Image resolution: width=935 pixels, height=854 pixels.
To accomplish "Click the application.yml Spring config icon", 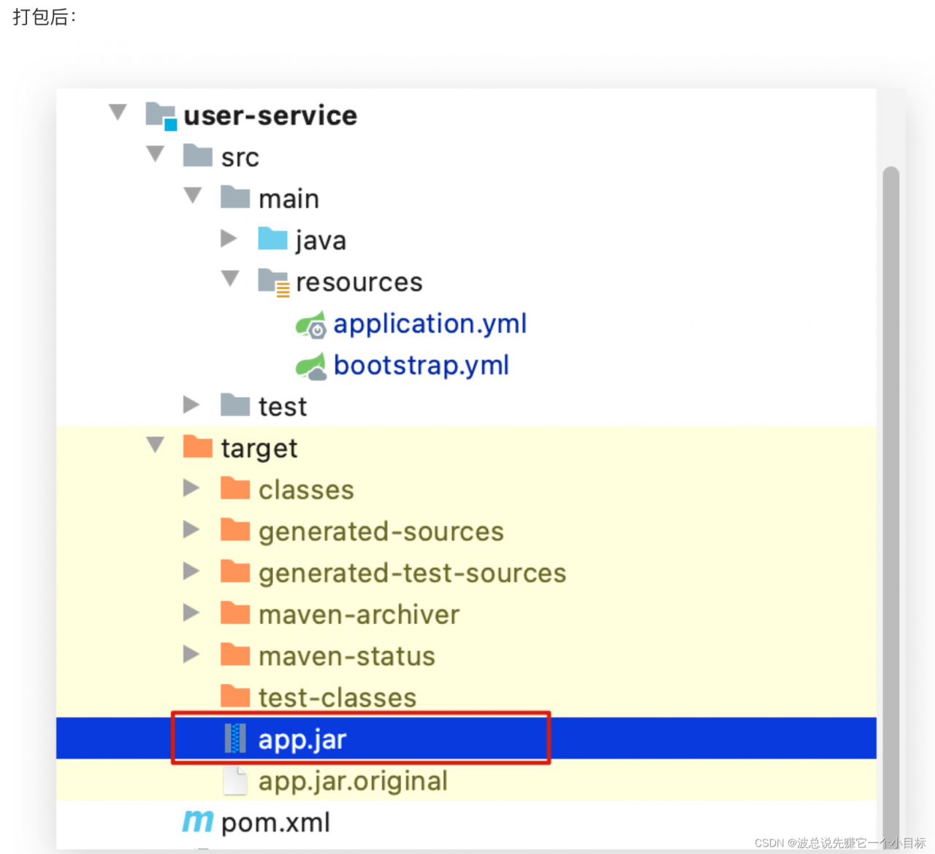I will coord(310,324).
